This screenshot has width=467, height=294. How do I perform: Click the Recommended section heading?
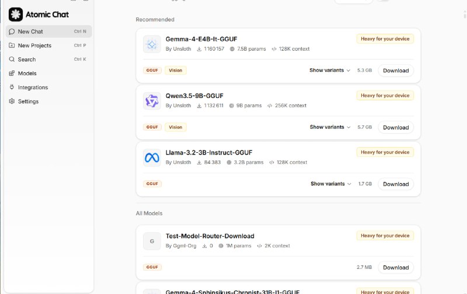click(155, 19)
